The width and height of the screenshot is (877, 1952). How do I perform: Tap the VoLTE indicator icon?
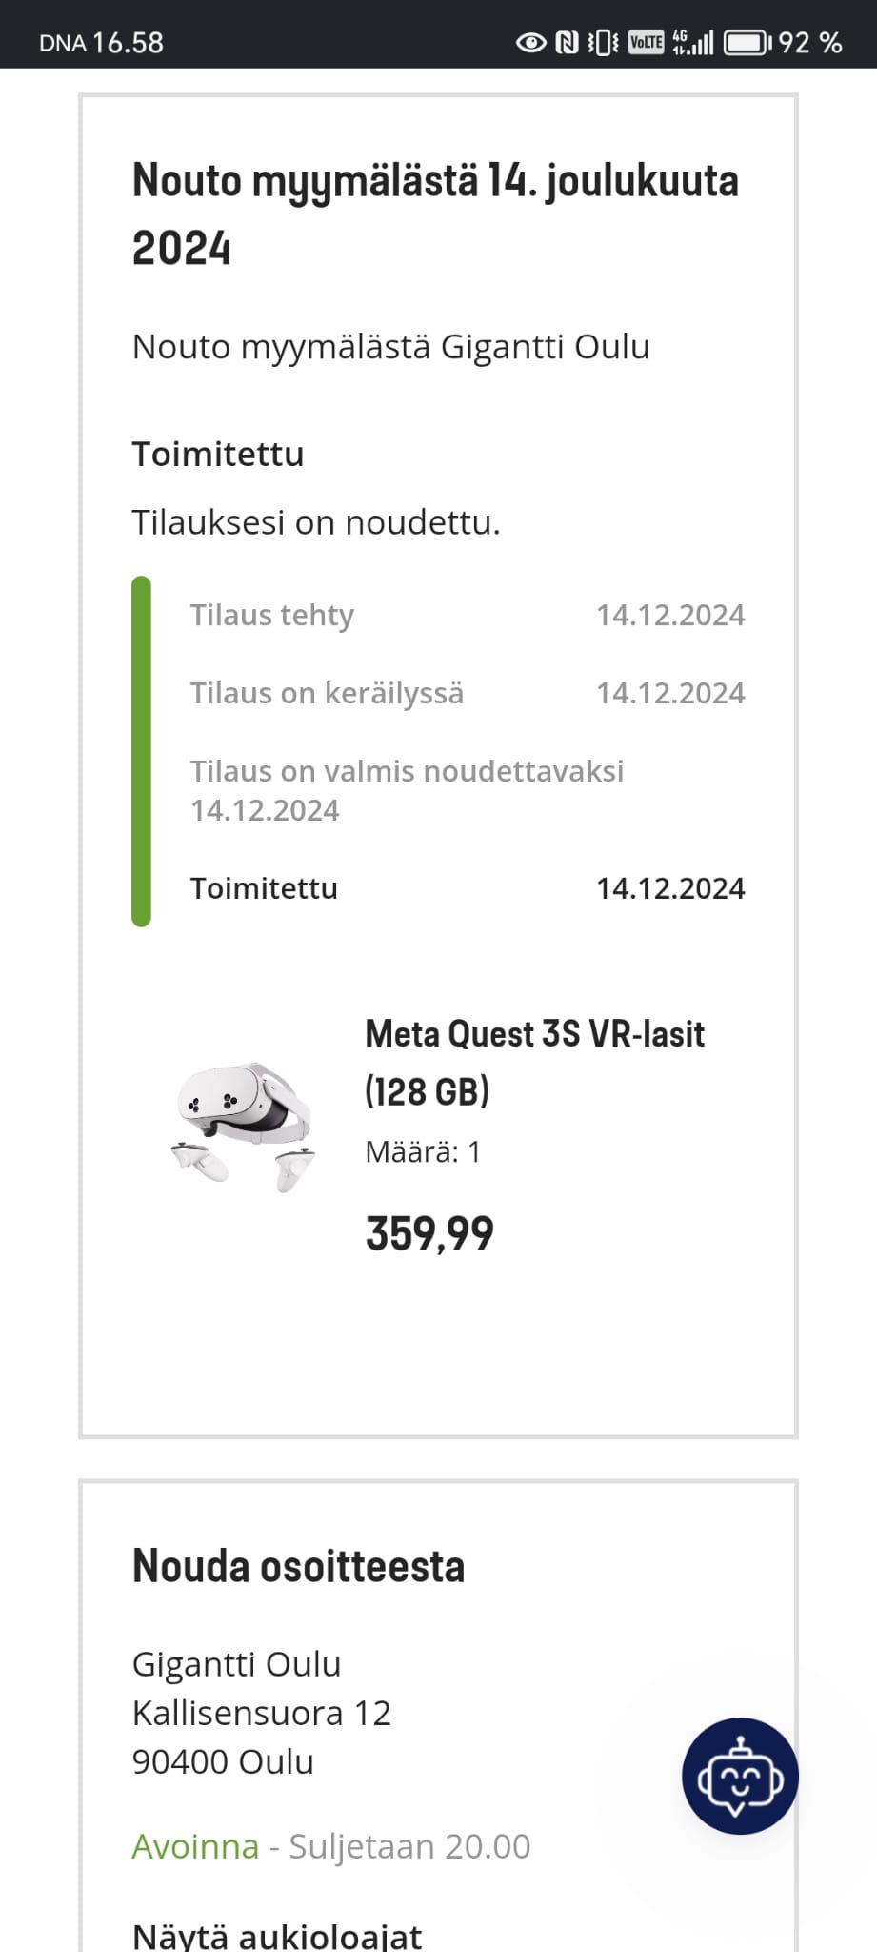pos(647,42)
